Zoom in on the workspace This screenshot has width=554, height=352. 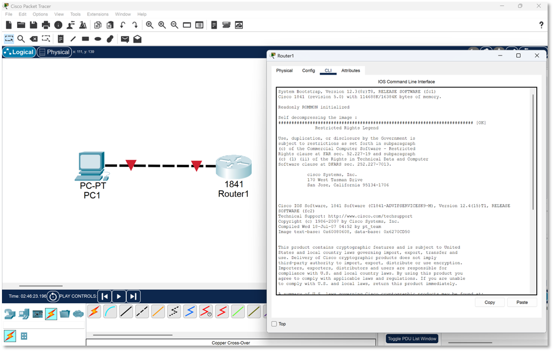click(x=150, y=25)
